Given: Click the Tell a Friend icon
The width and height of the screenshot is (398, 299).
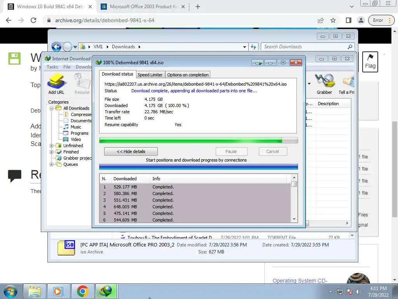Looking at the screenshot, I should pyautogui.click(x=347, y=84).
